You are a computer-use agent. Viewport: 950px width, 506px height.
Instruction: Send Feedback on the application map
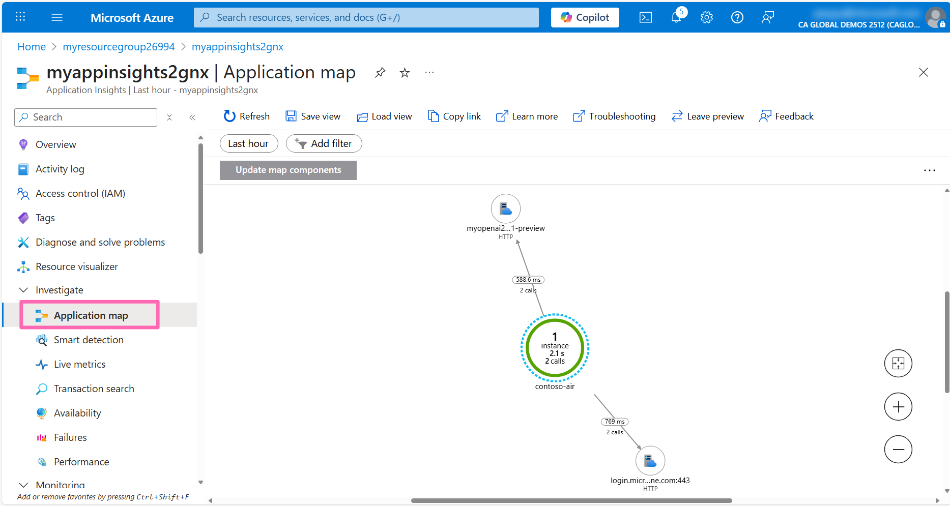tap(786, 116)
